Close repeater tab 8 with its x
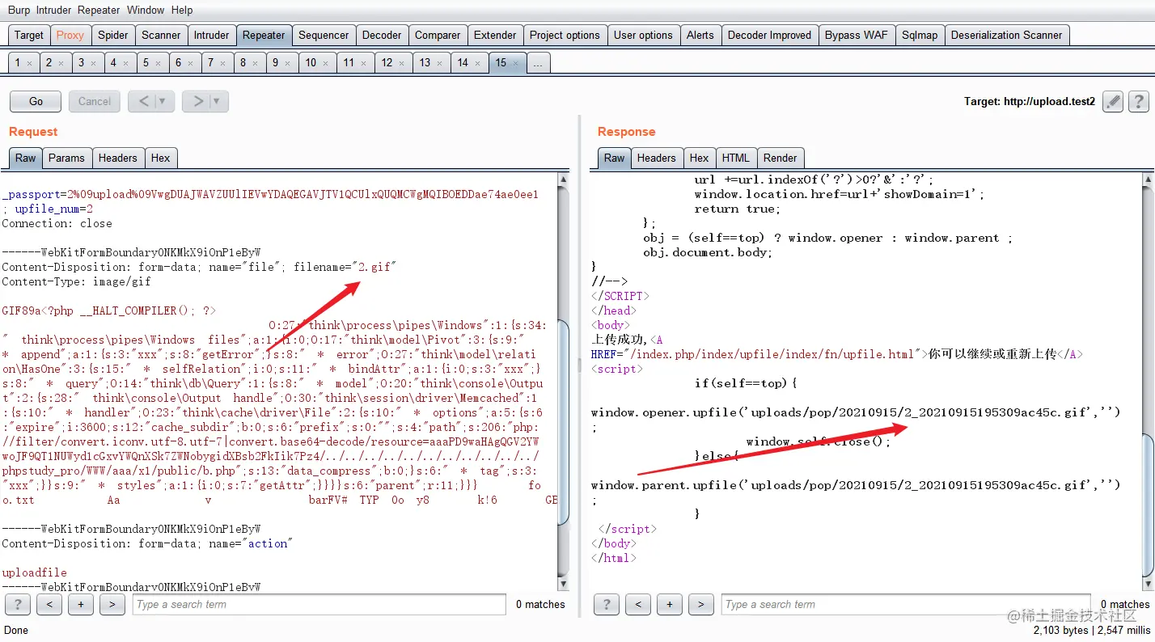 256,63
